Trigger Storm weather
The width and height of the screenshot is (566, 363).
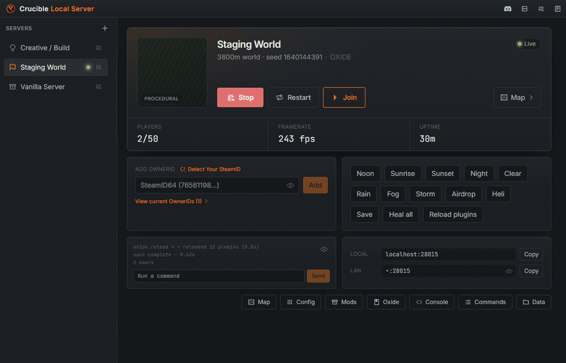(425, 194)
